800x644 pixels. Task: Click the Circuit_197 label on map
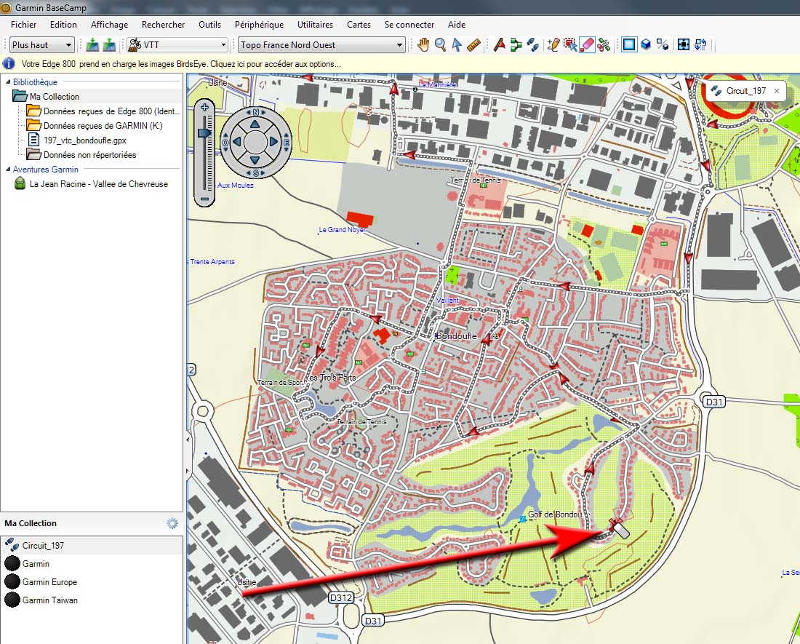pyautogui.click(x=746, y=91)
